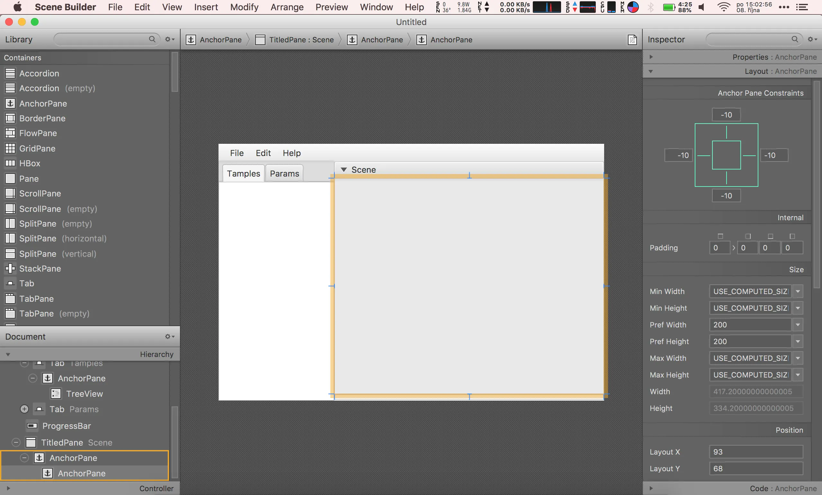Switch to the Params tab in preview
The width and height of the screenshot is (822, 495).
(x=284, y=173)
